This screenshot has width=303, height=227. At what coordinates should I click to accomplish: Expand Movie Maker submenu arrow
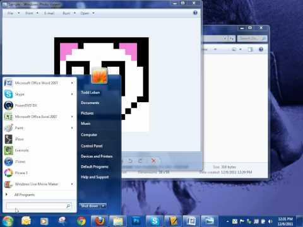(72, 184)
